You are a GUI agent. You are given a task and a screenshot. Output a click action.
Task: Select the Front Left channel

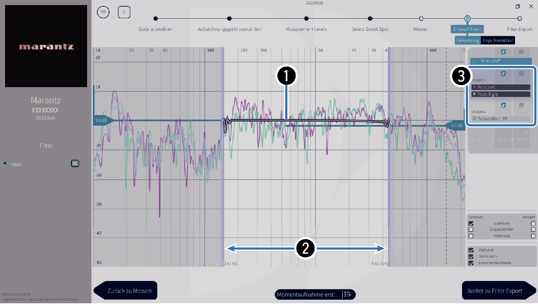(501, 87)
